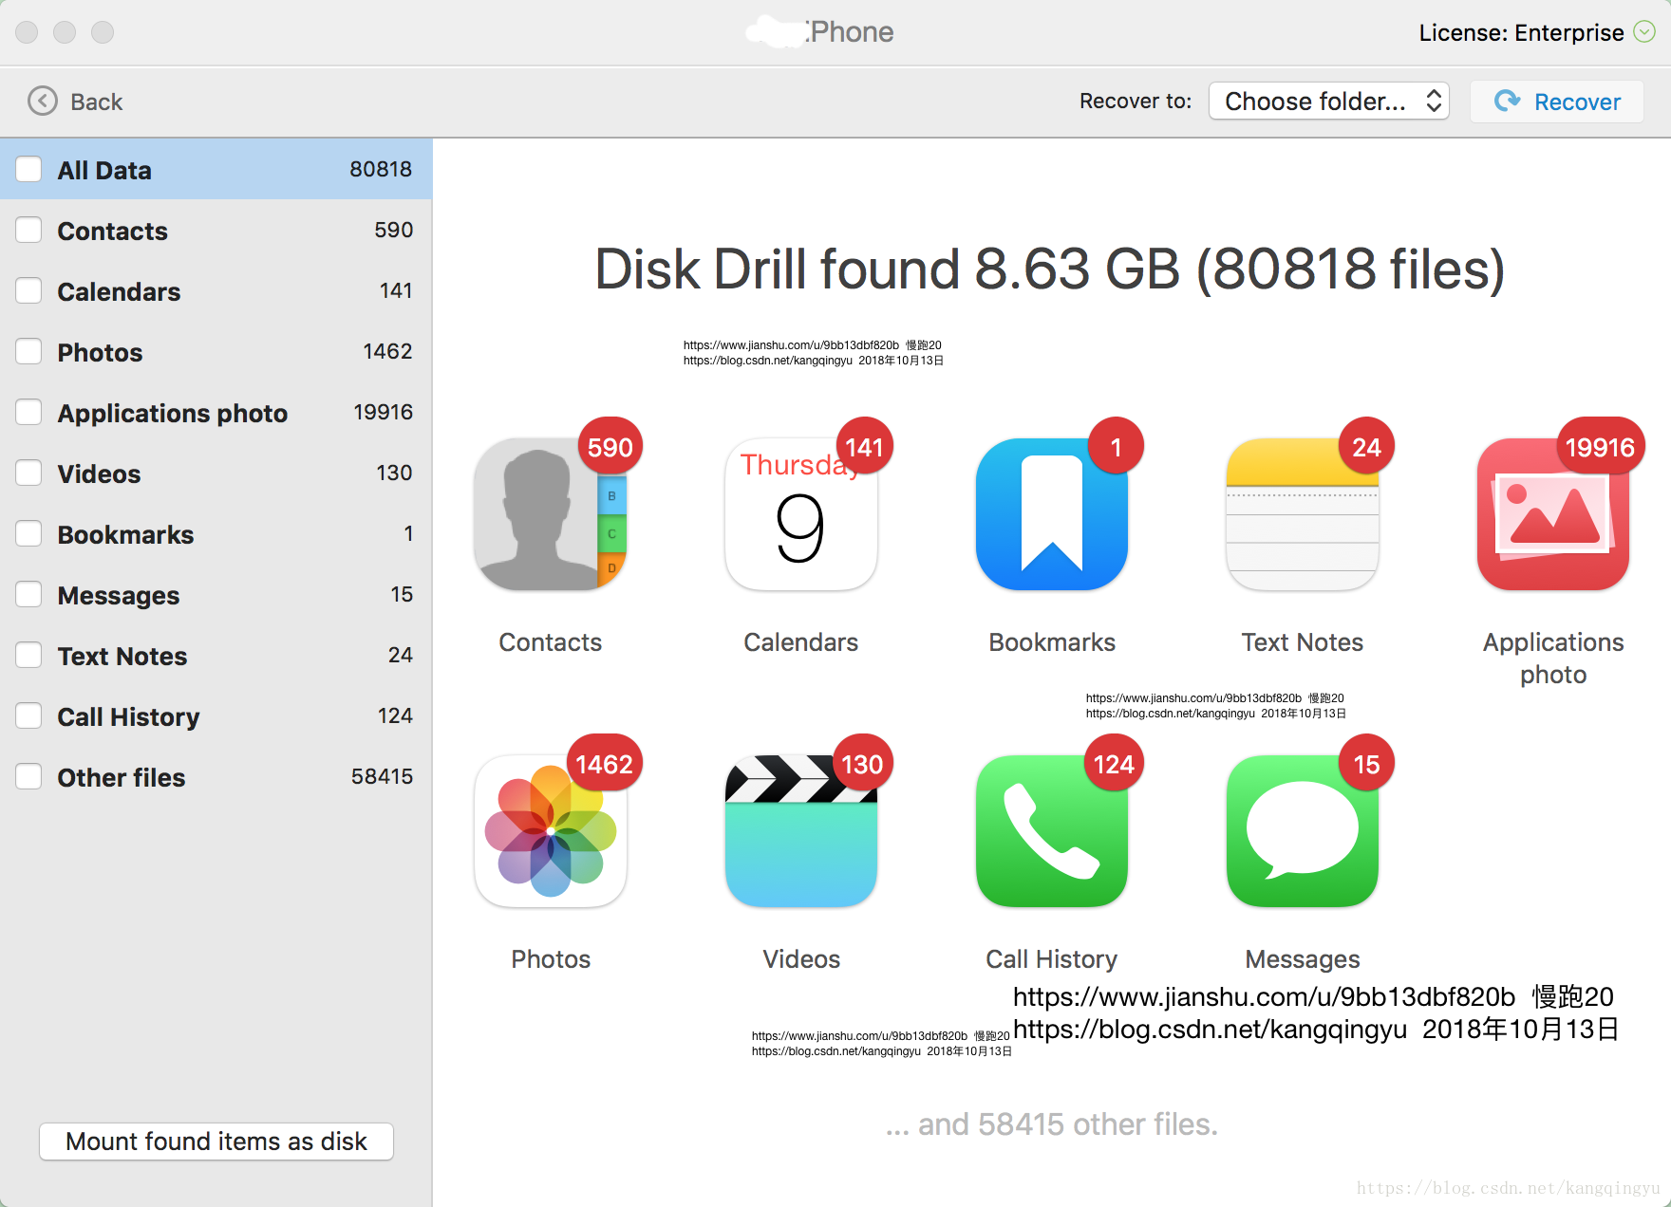Check the Bookmarks checkbox

click(28, 533)
